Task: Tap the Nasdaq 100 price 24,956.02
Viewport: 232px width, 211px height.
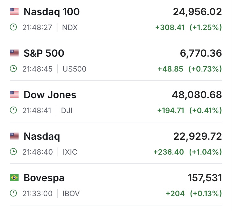Action: (197, 12)
